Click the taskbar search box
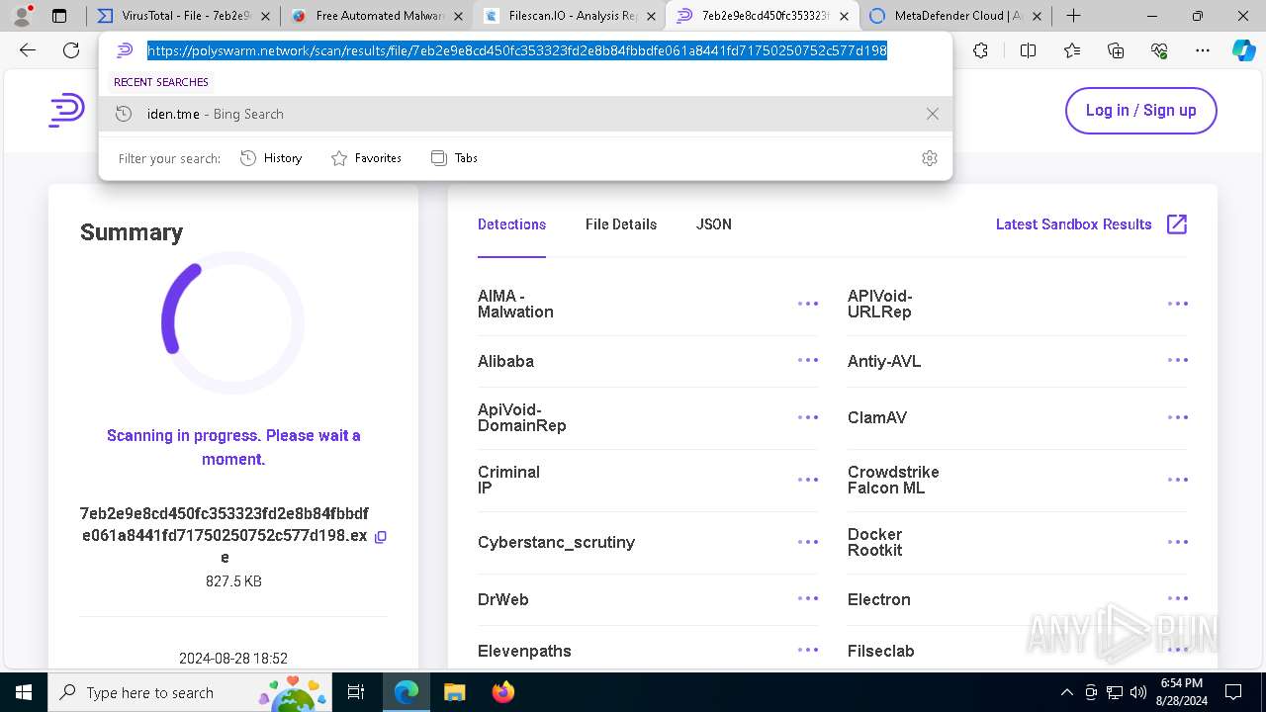Viewport: 1266px width, 712px height. [x=190, y=692]
